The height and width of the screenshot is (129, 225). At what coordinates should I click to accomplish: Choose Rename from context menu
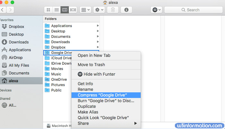pyautogui.click(x=106, y=89)
